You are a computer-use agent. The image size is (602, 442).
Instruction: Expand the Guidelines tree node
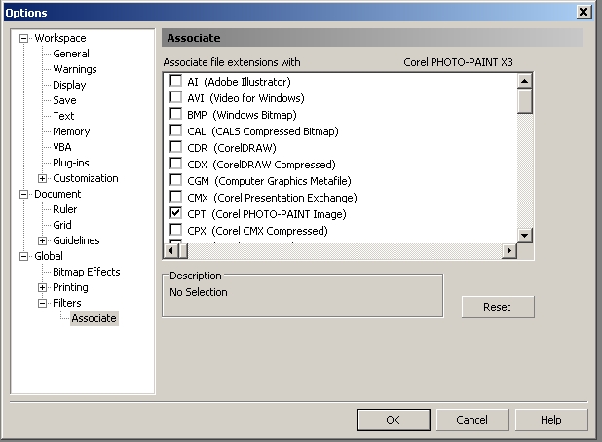pos(43,241)
